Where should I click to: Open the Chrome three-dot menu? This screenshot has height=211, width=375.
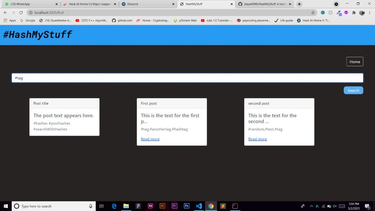coord(369,13)
